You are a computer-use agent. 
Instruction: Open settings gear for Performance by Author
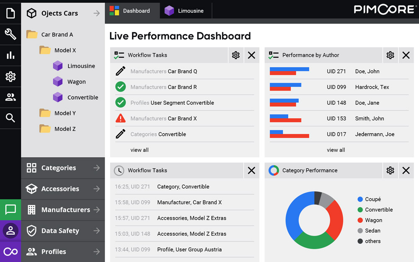[x=390, y=55]
